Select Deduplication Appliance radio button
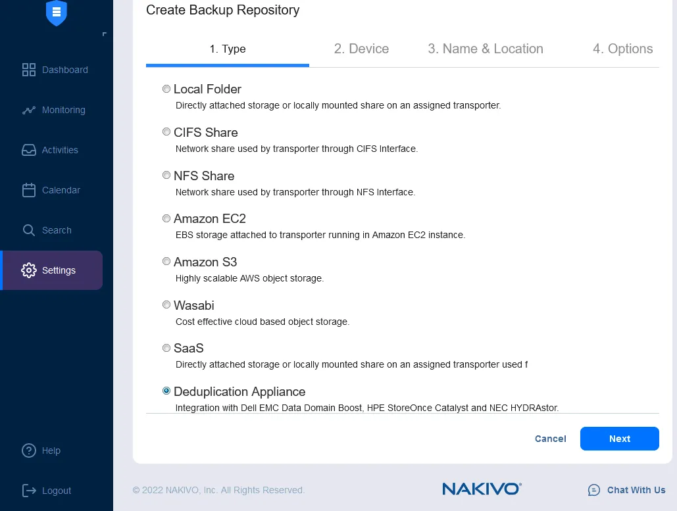This screenshot has width=677, height=511. click(166, 391)
